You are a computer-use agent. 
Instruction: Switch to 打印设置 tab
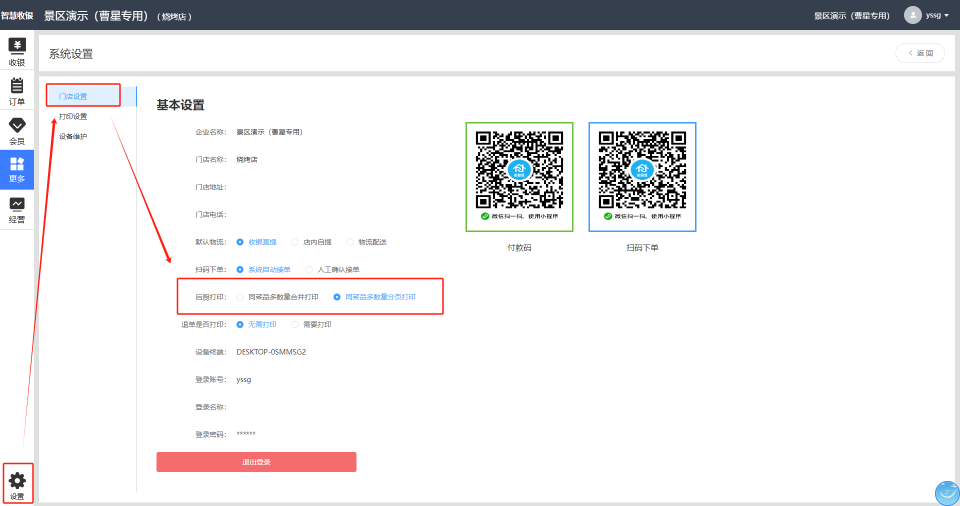[x=73, y=116]
